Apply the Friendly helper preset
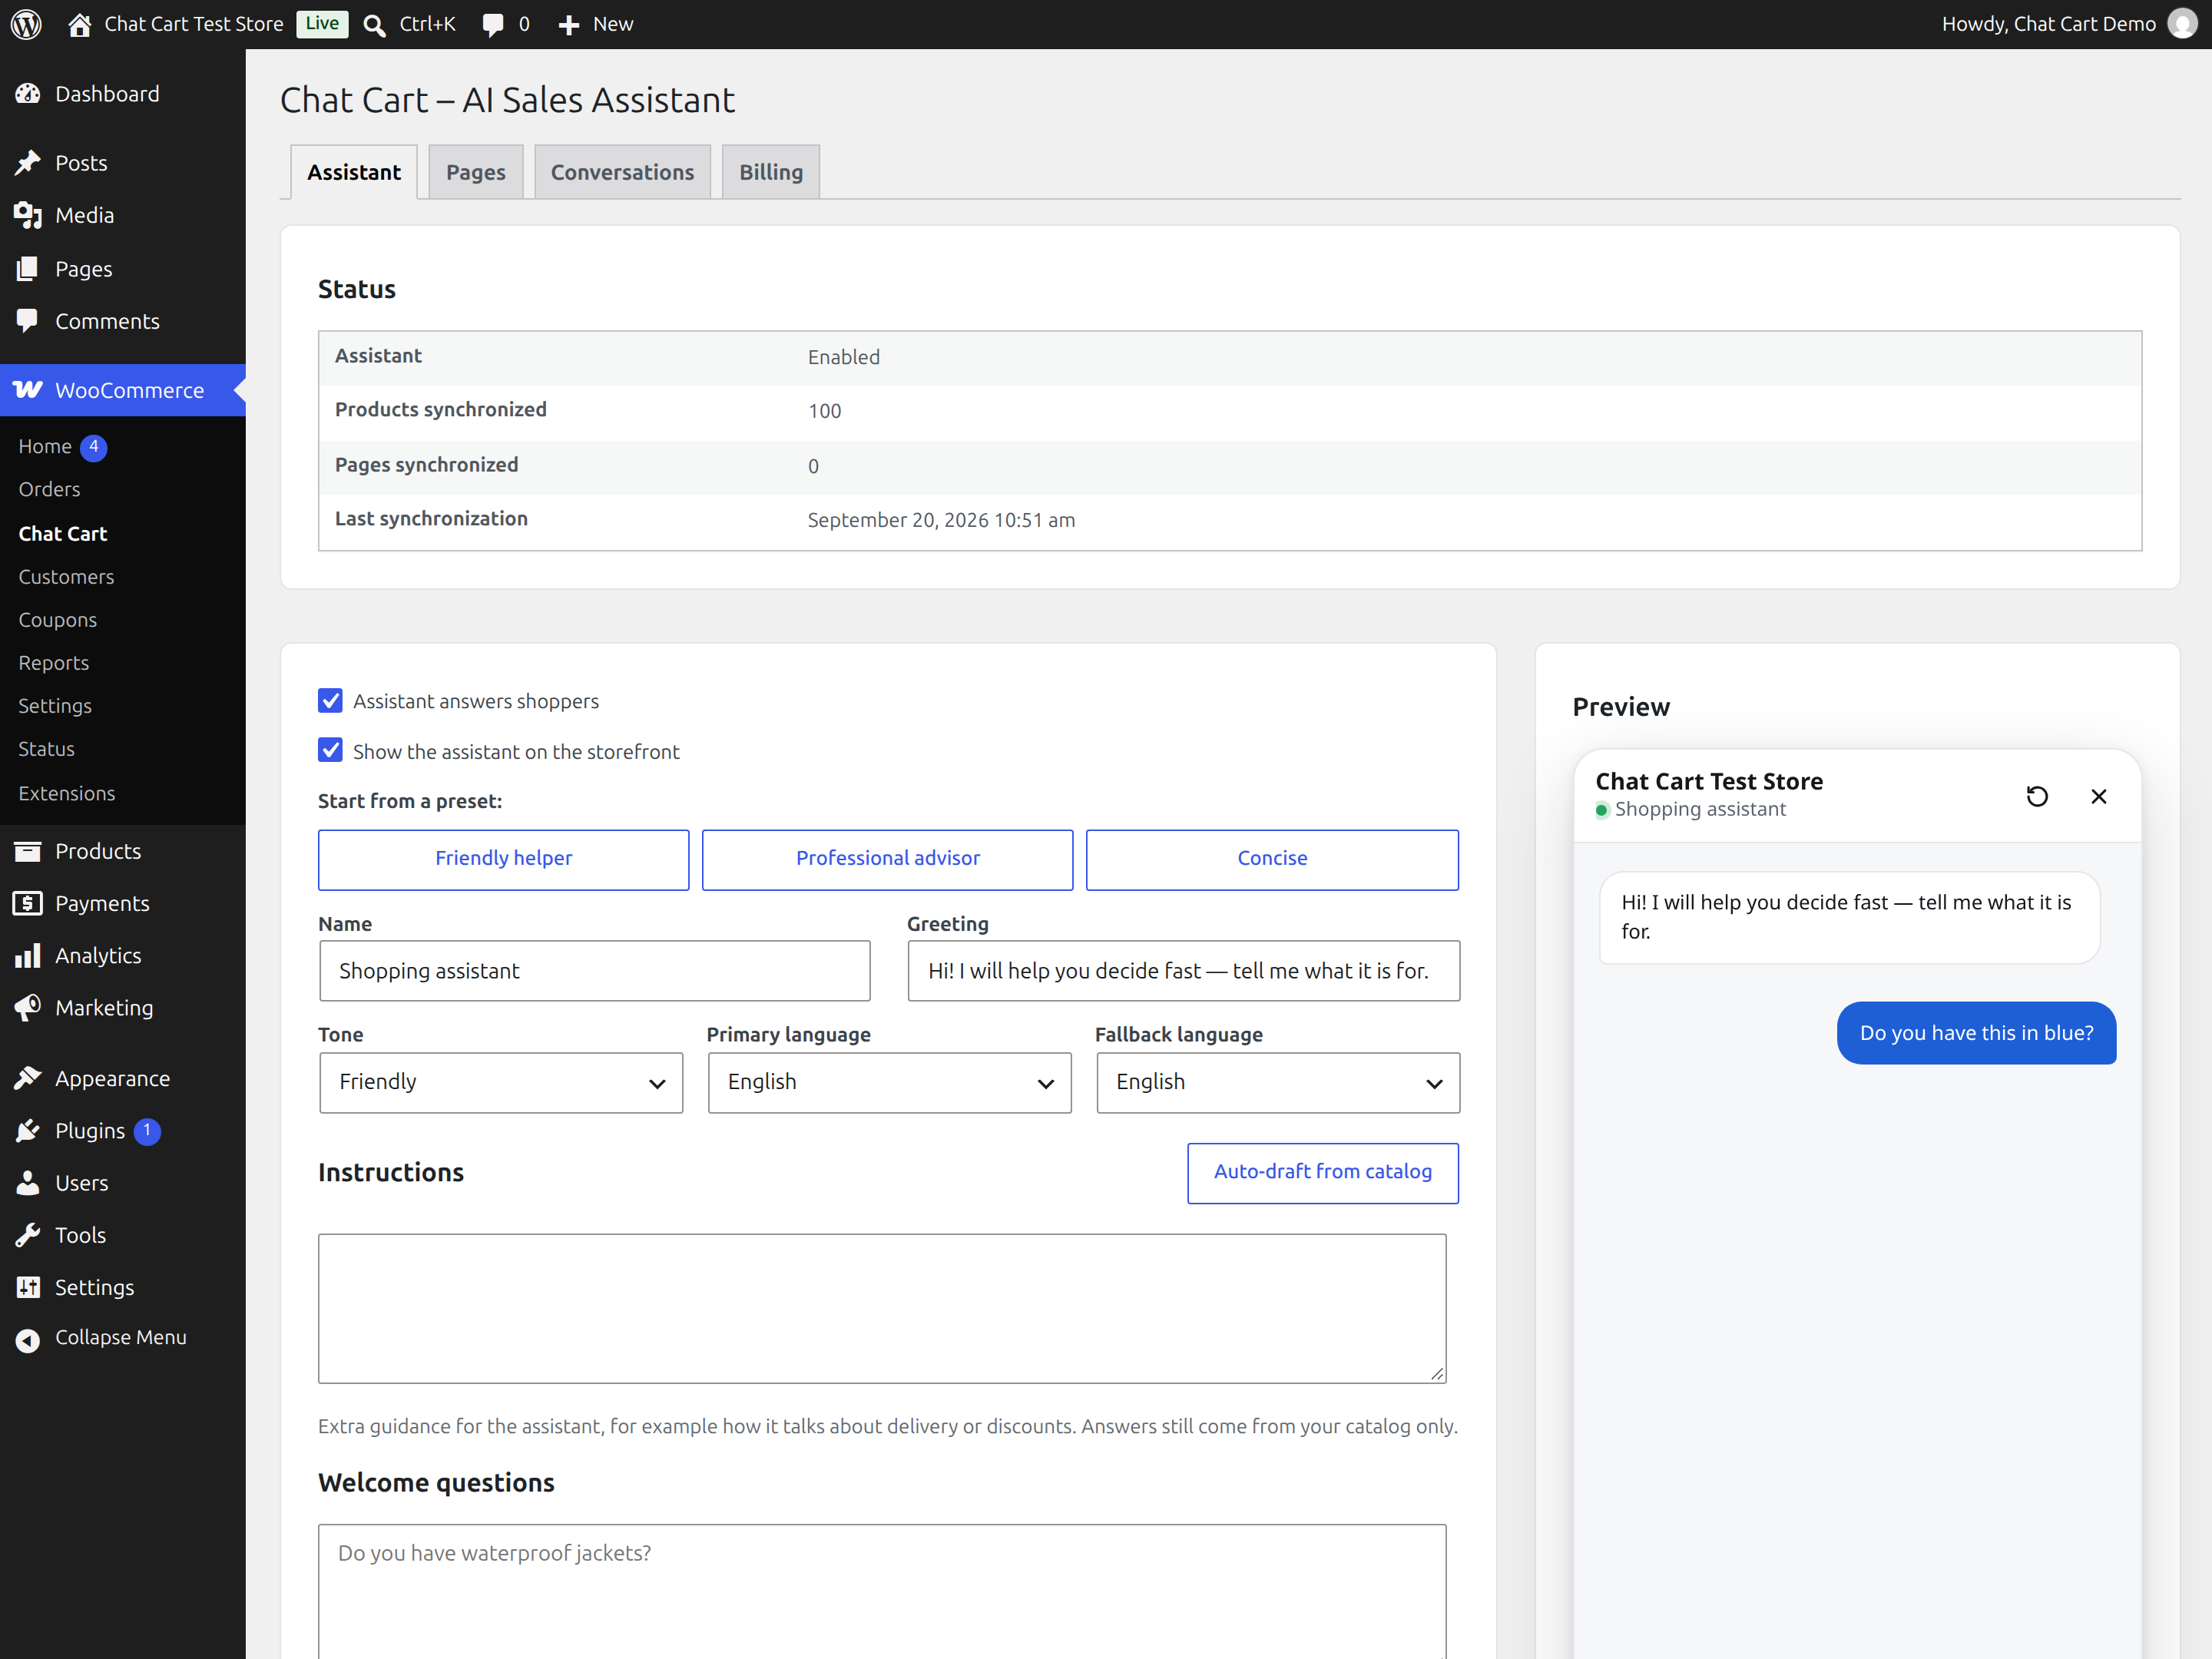The height and width of the screenshot is (1659, 2212). pyautogui.click(x=503, y=859)
